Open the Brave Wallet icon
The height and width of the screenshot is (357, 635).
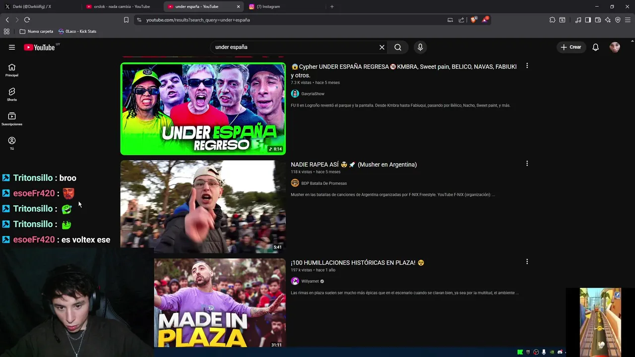click(x=598, y=20)
